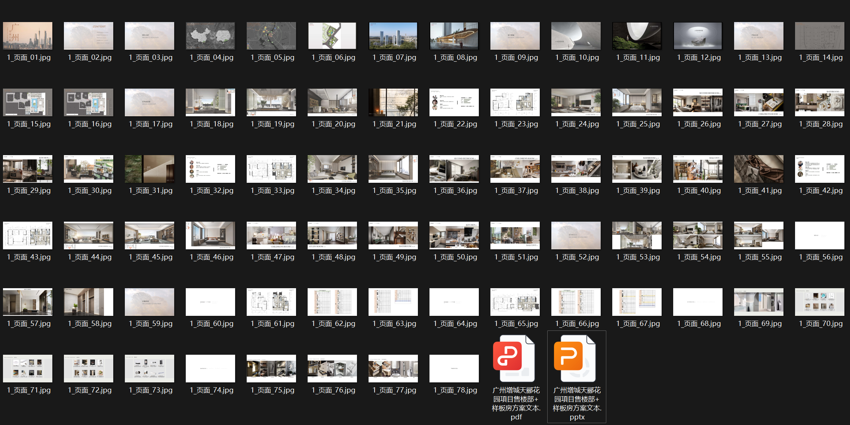Click the filename label 1_页面_28.jpg
850x425 pixels.
[x=821, y=124]
